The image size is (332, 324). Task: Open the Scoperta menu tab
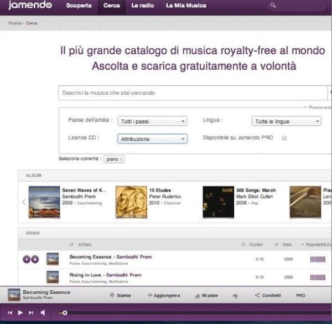pyautogui.click(x=79, y=6)
